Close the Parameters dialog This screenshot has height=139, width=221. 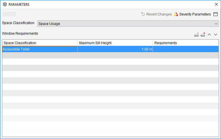pos(216,4)
